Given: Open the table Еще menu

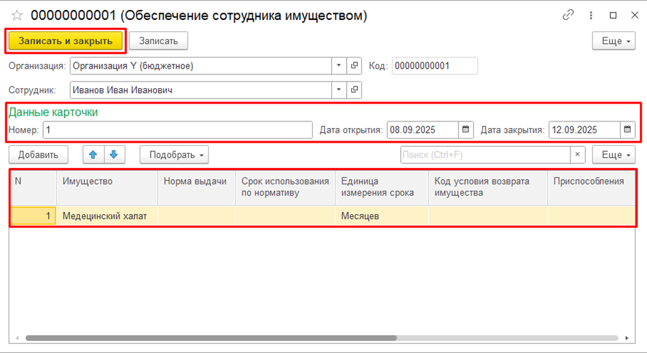Looking at the screenshot, I should [x=614, y=155].
